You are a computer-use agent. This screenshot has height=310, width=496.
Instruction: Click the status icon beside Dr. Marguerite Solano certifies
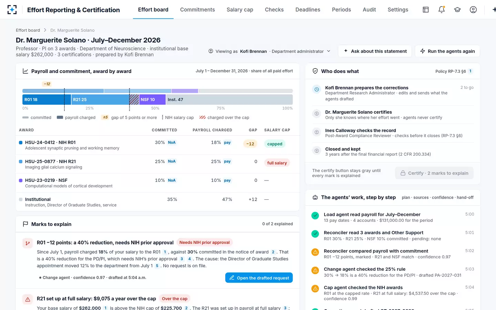[x=317, y=113]
